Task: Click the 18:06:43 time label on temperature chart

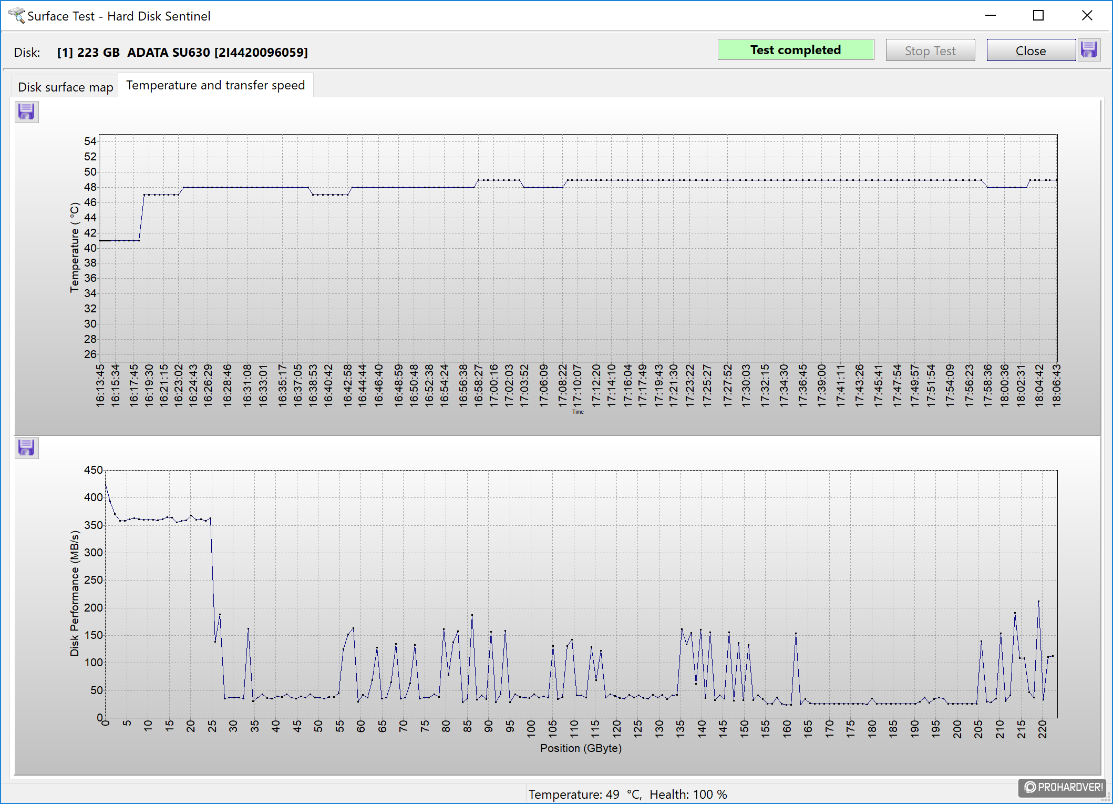Action: [x=1056, y=385]
